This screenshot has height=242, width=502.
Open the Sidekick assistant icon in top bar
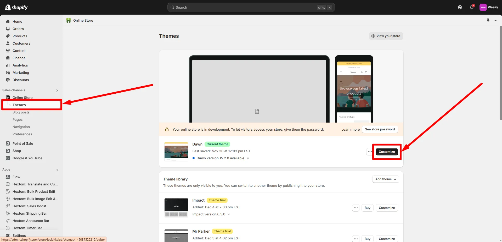(460, 7)
